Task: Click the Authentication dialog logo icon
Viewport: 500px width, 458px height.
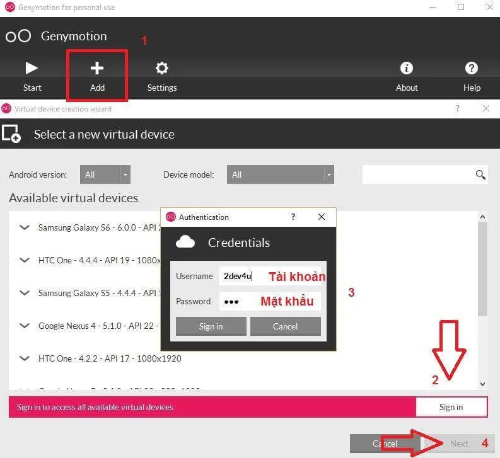Action: point(171,217)
